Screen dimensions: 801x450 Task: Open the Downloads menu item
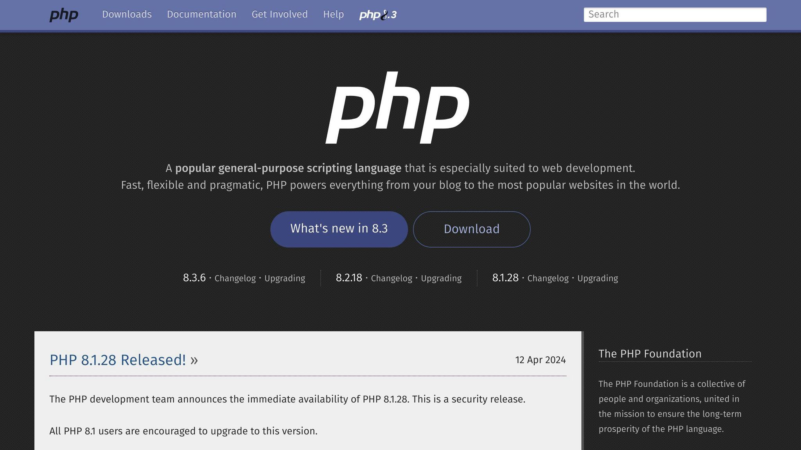pos(127,14)
